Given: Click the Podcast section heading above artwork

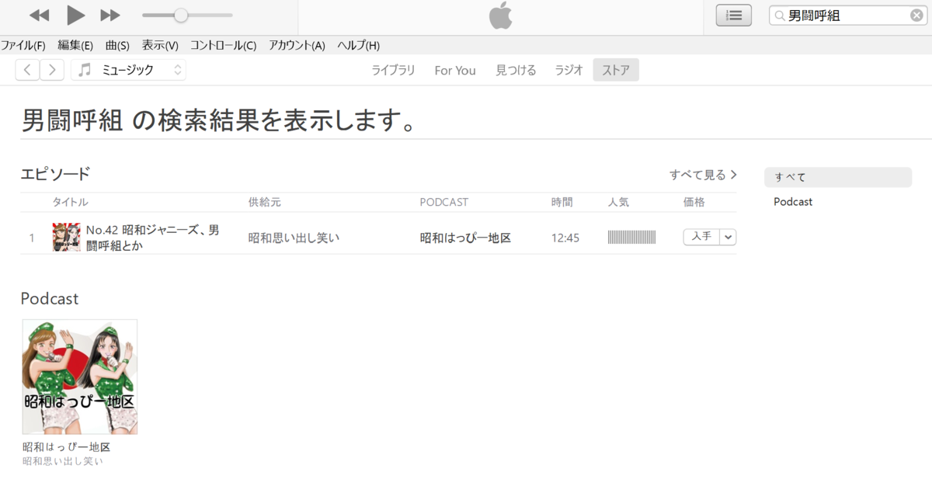Looking at the screenshot, I should [x=50, y=299].
